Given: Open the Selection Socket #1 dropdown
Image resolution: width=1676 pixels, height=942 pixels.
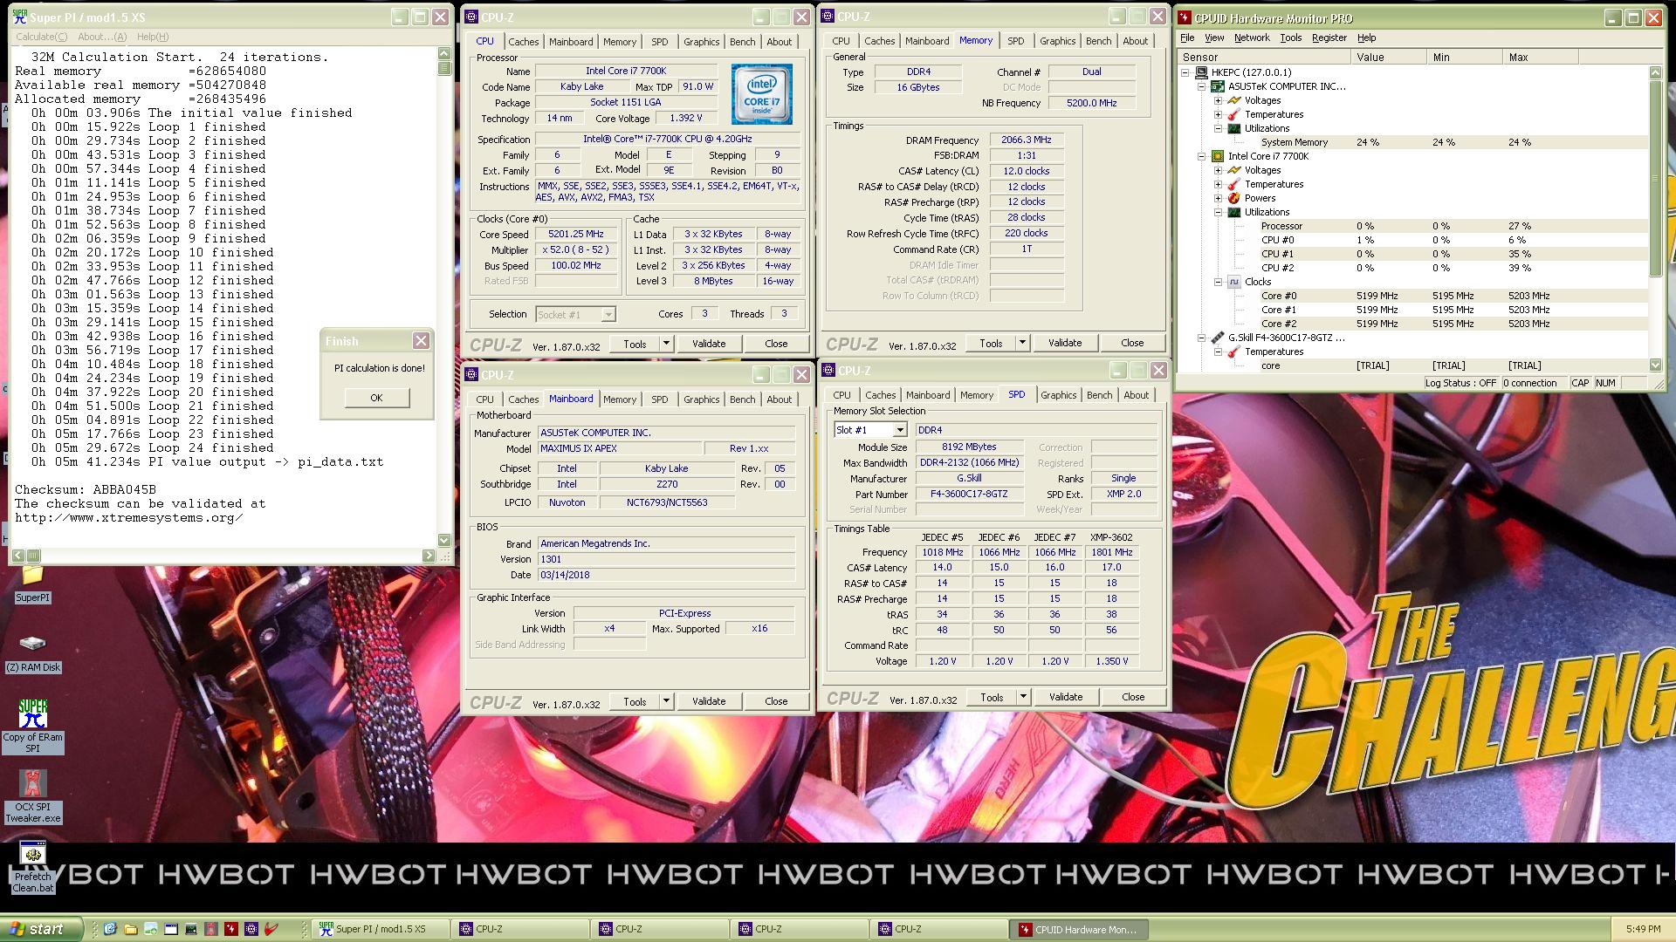Looking at the screenshot, I should click(x=608, y=314).
